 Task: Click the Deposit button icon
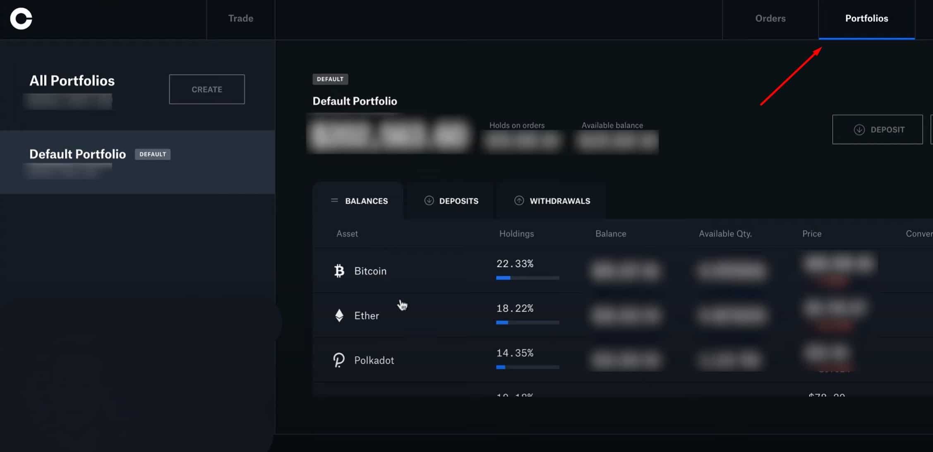tap(859, 129)
